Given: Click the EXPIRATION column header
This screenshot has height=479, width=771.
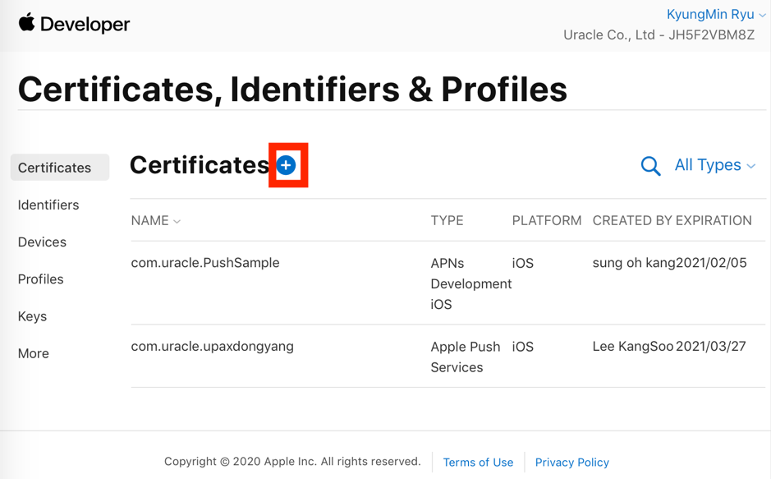Looking at the screenshot, I should click(x=713, y=220).
